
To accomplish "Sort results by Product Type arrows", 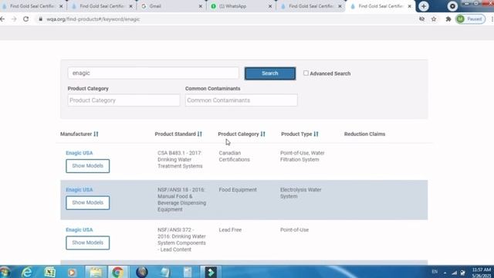I will (x=316, y=134).
